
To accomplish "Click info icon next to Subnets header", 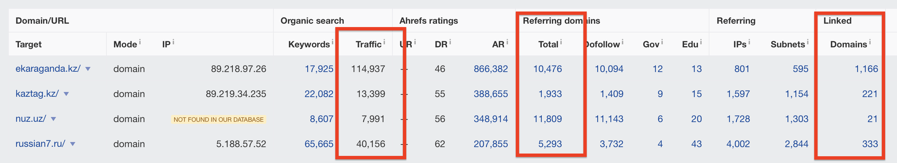I will (808, 42).
